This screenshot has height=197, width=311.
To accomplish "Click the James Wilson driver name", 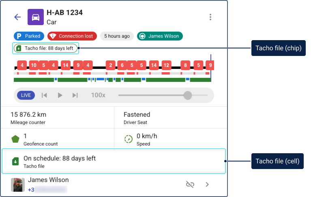I will 48,180.
